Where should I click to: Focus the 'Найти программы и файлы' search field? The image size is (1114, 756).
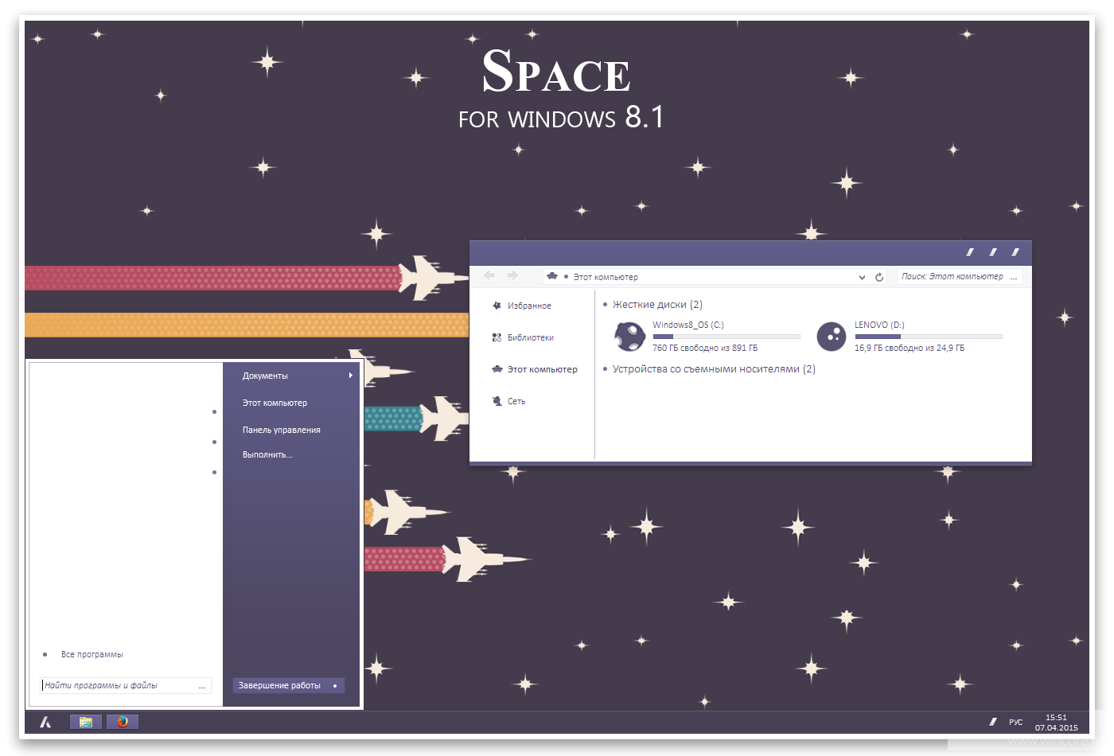click(126, 685)
